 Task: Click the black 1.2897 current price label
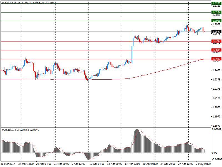click(x=216, y=31)
